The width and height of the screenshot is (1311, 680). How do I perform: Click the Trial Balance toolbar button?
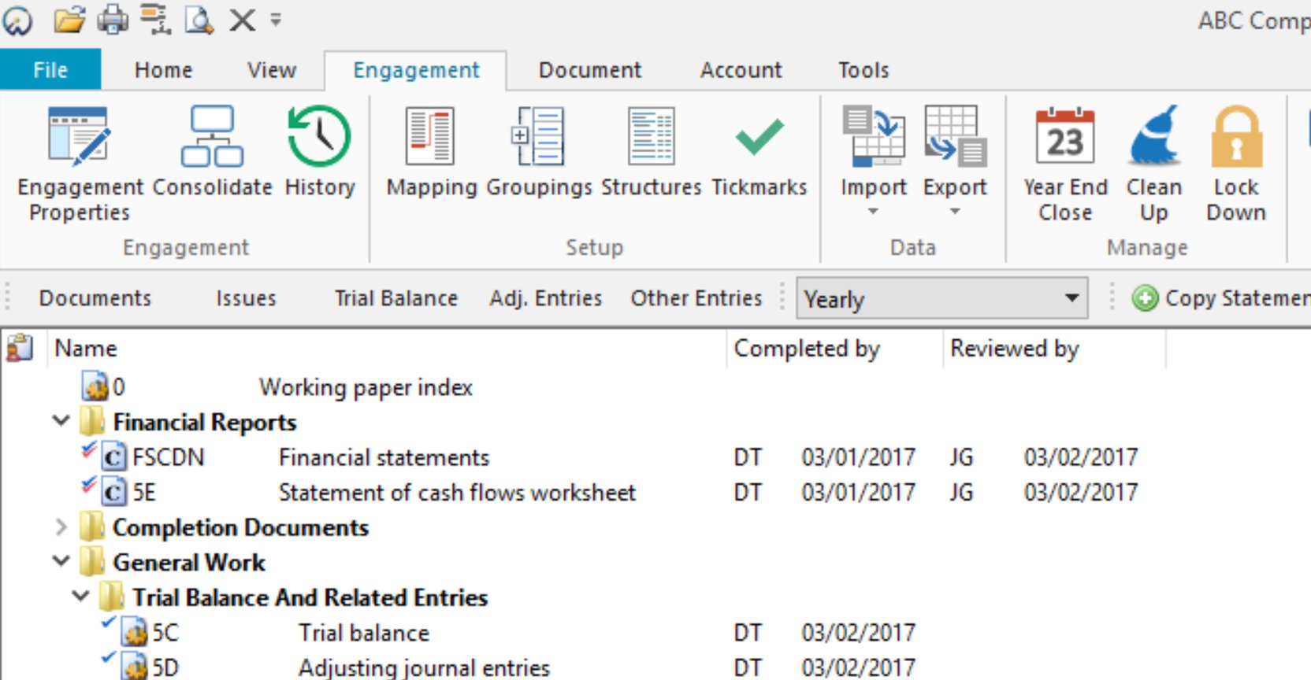coord(396,298)
